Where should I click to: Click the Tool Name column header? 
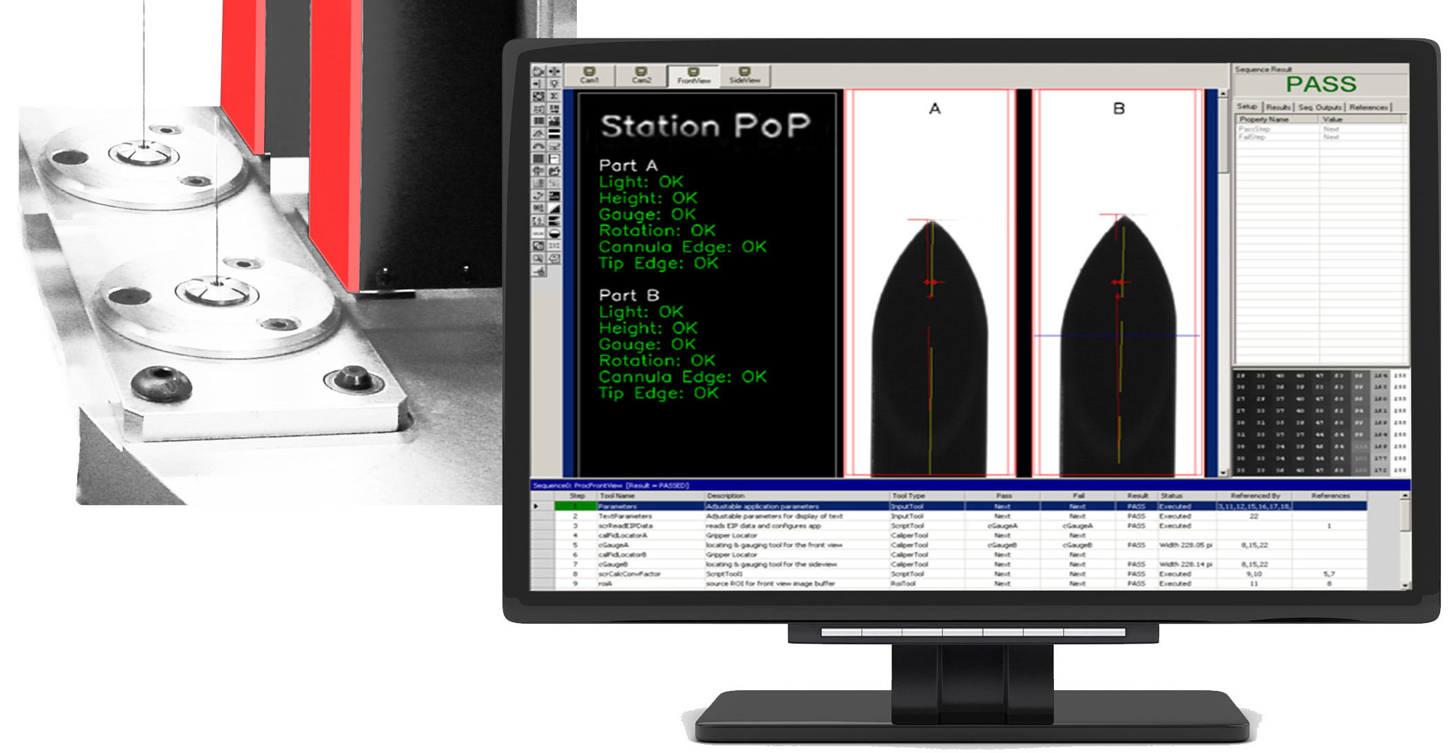(x=617, y=496)
